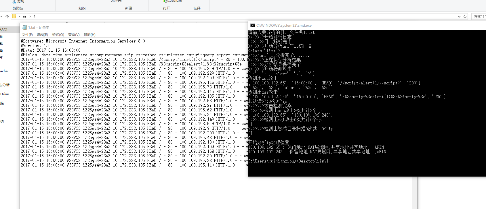Select the 'iis' breadcrumb segment
This screenshot has height=209, width=486.
25,16
